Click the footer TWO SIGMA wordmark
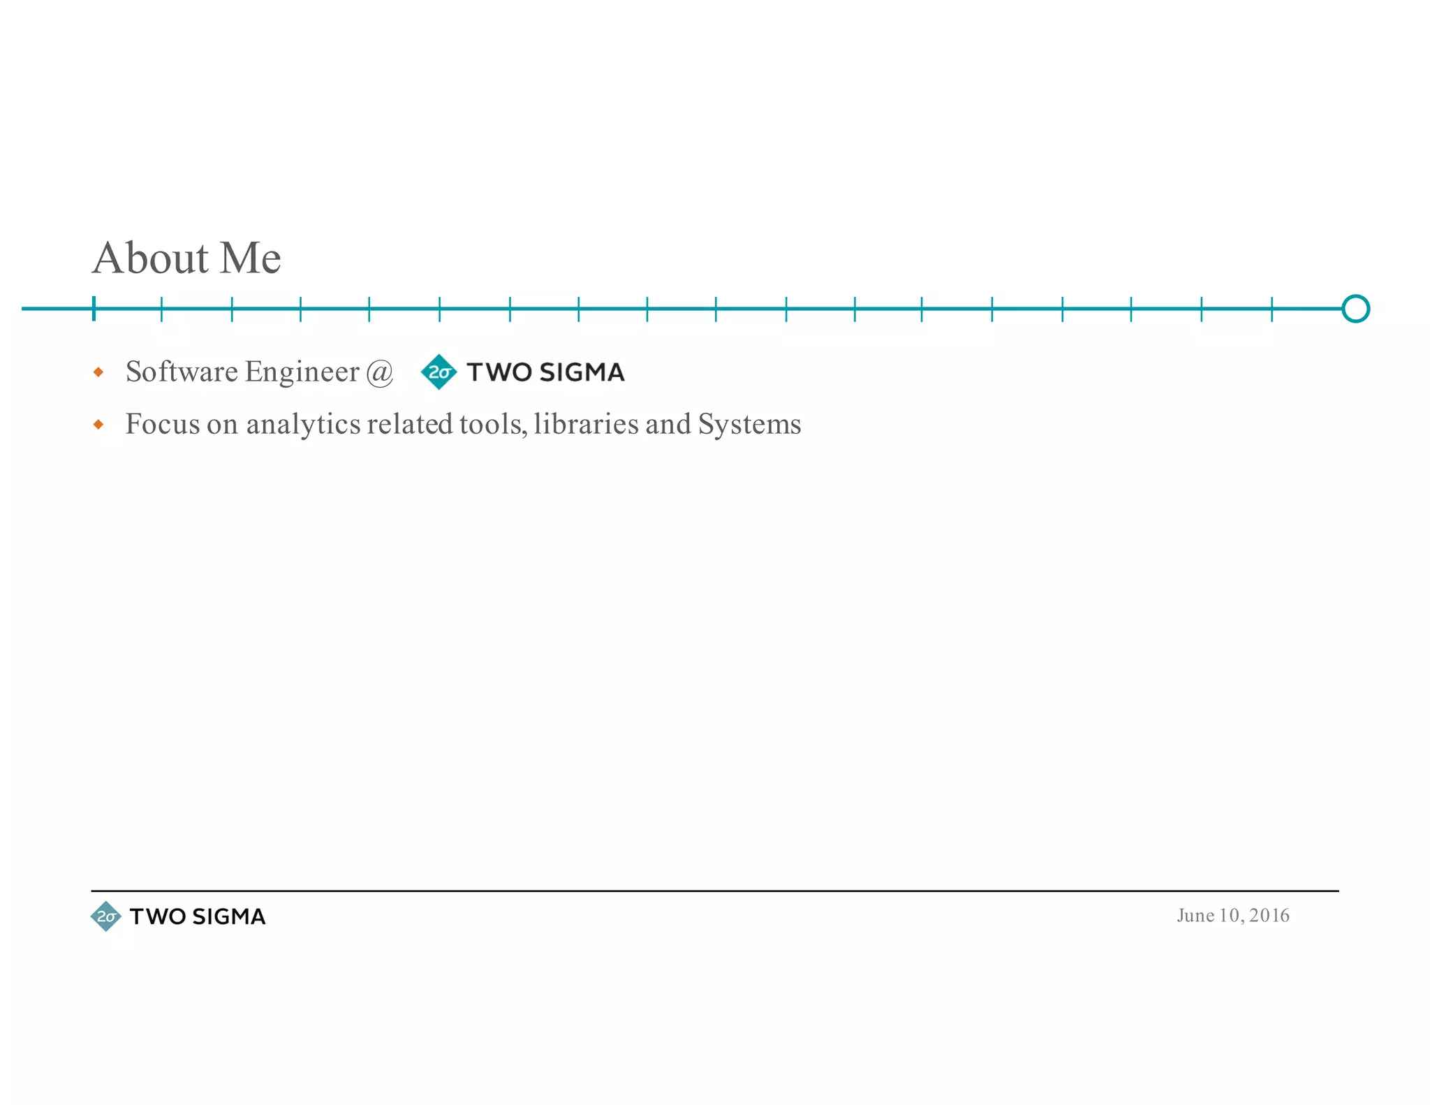 (x=198, y=916)
